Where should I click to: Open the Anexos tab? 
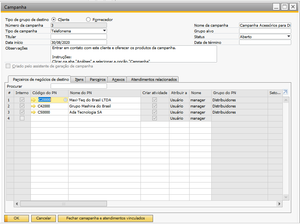coord(118,80)
